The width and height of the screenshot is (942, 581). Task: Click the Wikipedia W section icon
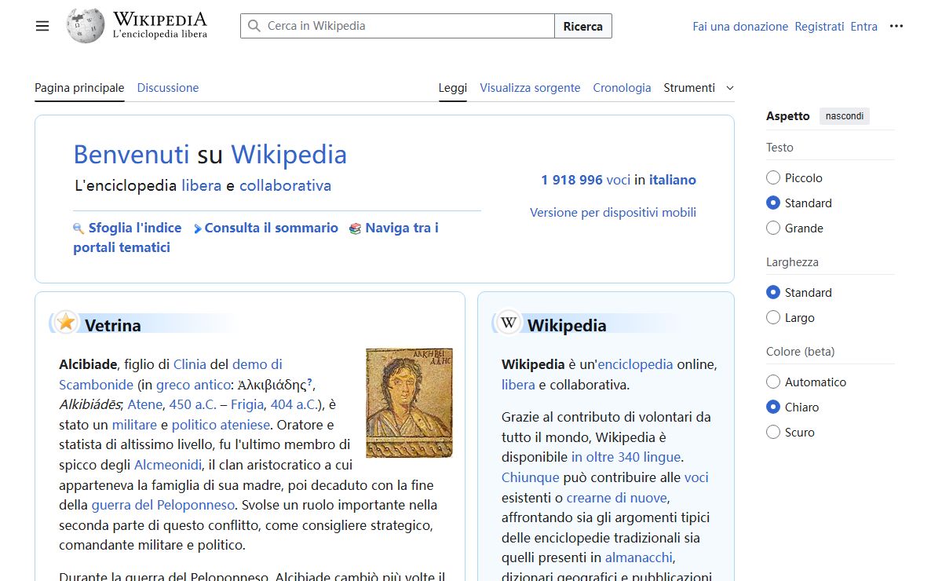point(509,322)
